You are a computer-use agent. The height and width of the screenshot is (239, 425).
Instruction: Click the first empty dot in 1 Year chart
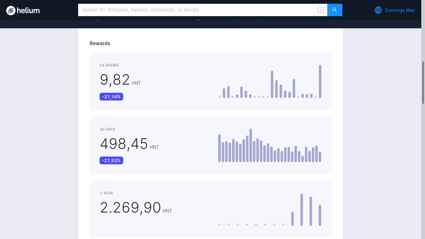pos(219,224)
